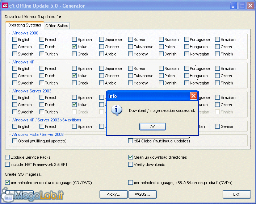Open the Proxy... settings
The image size is (256, 204).
(113, 194)
